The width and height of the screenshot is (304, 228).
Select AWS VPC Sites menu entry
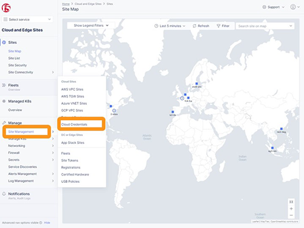72,89
